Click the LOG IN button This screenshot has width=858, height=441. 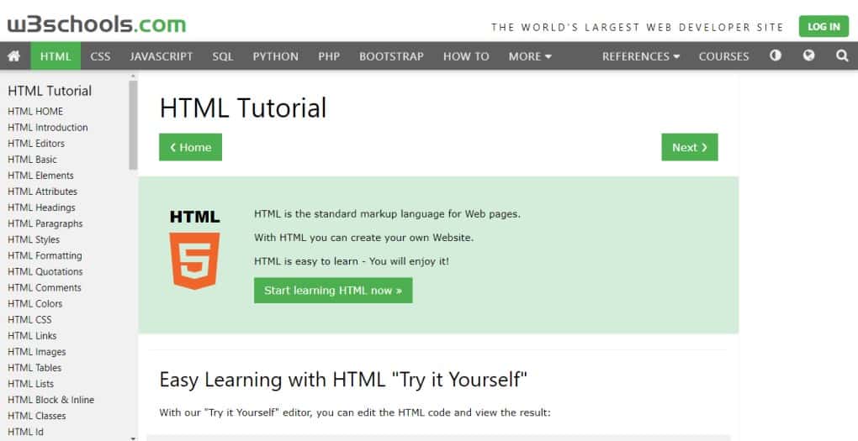[824, 26]
